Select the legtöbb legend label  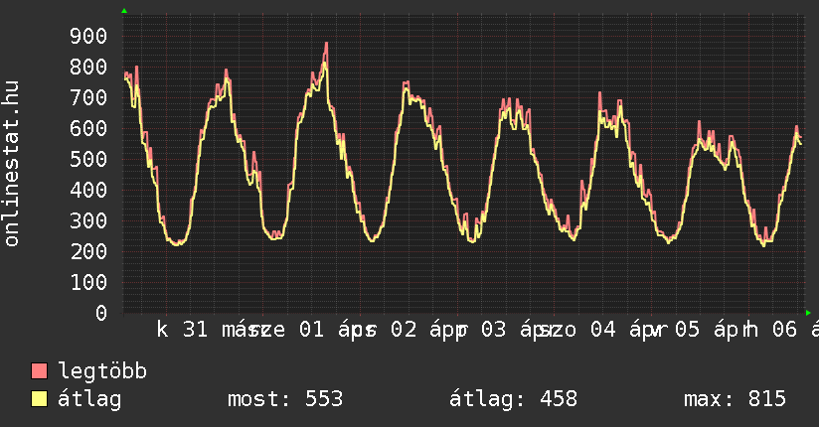(x=102, y=371)
